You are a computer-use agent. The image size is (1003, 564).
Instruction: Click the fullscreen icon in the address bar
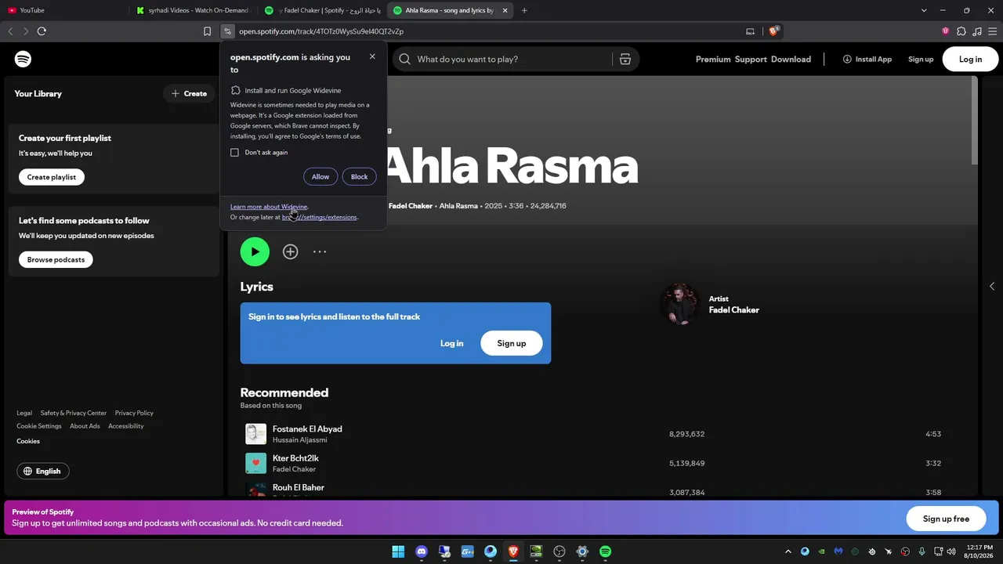750,31
